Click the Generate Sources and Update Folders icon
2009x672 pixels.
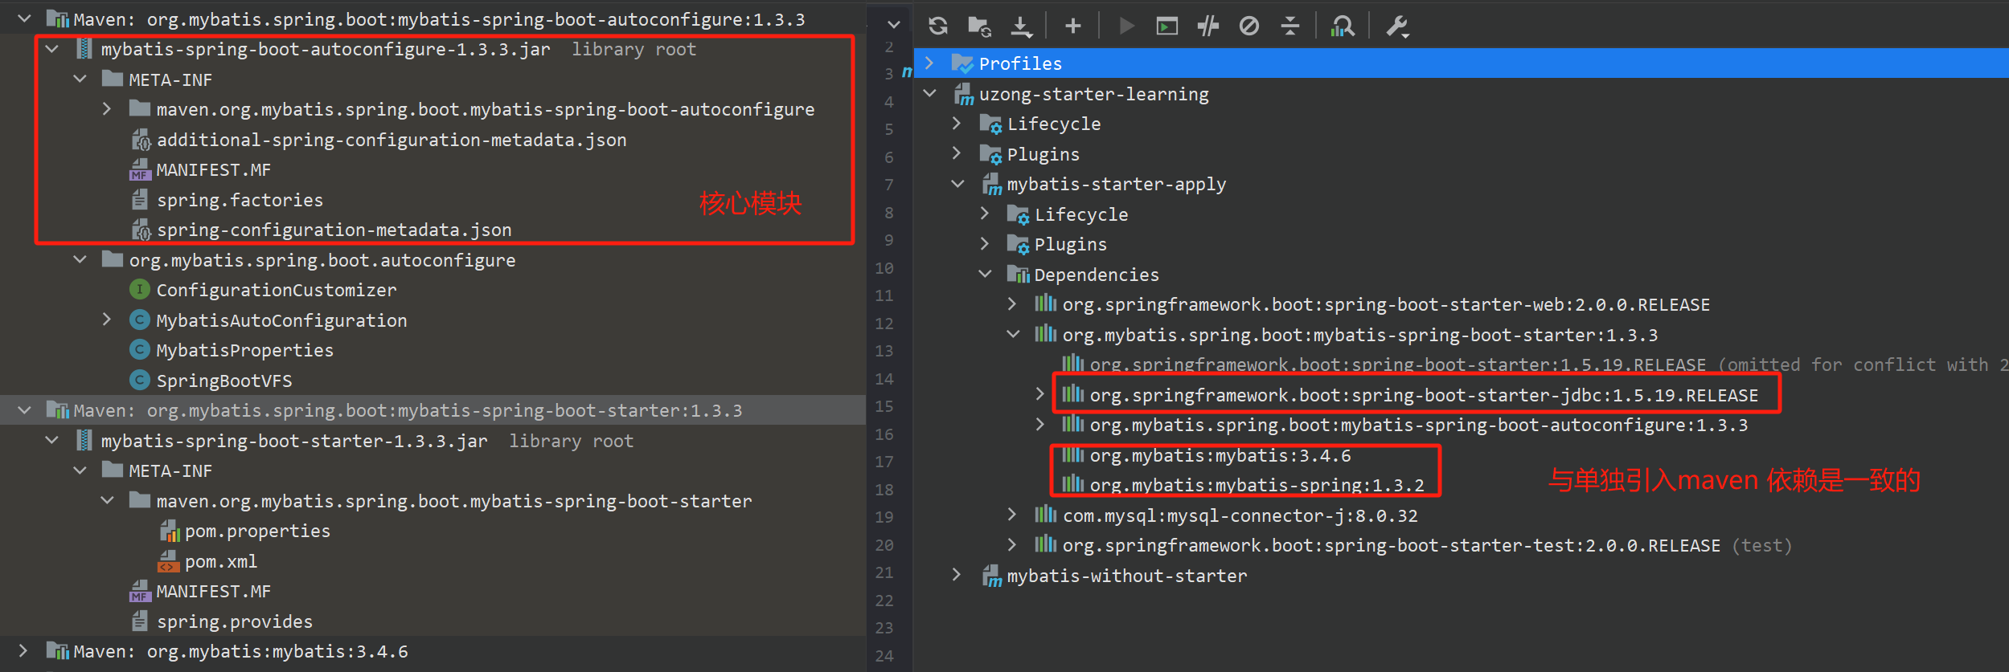click(979, 26)
